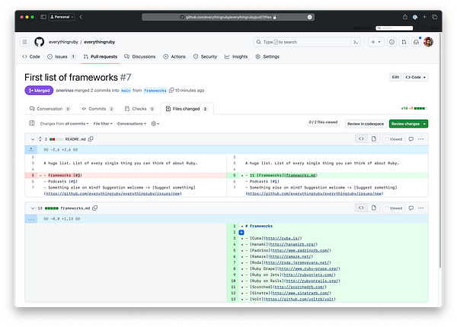Copy the README.md file path
457x327 pixels.
(x=91, y=139)
